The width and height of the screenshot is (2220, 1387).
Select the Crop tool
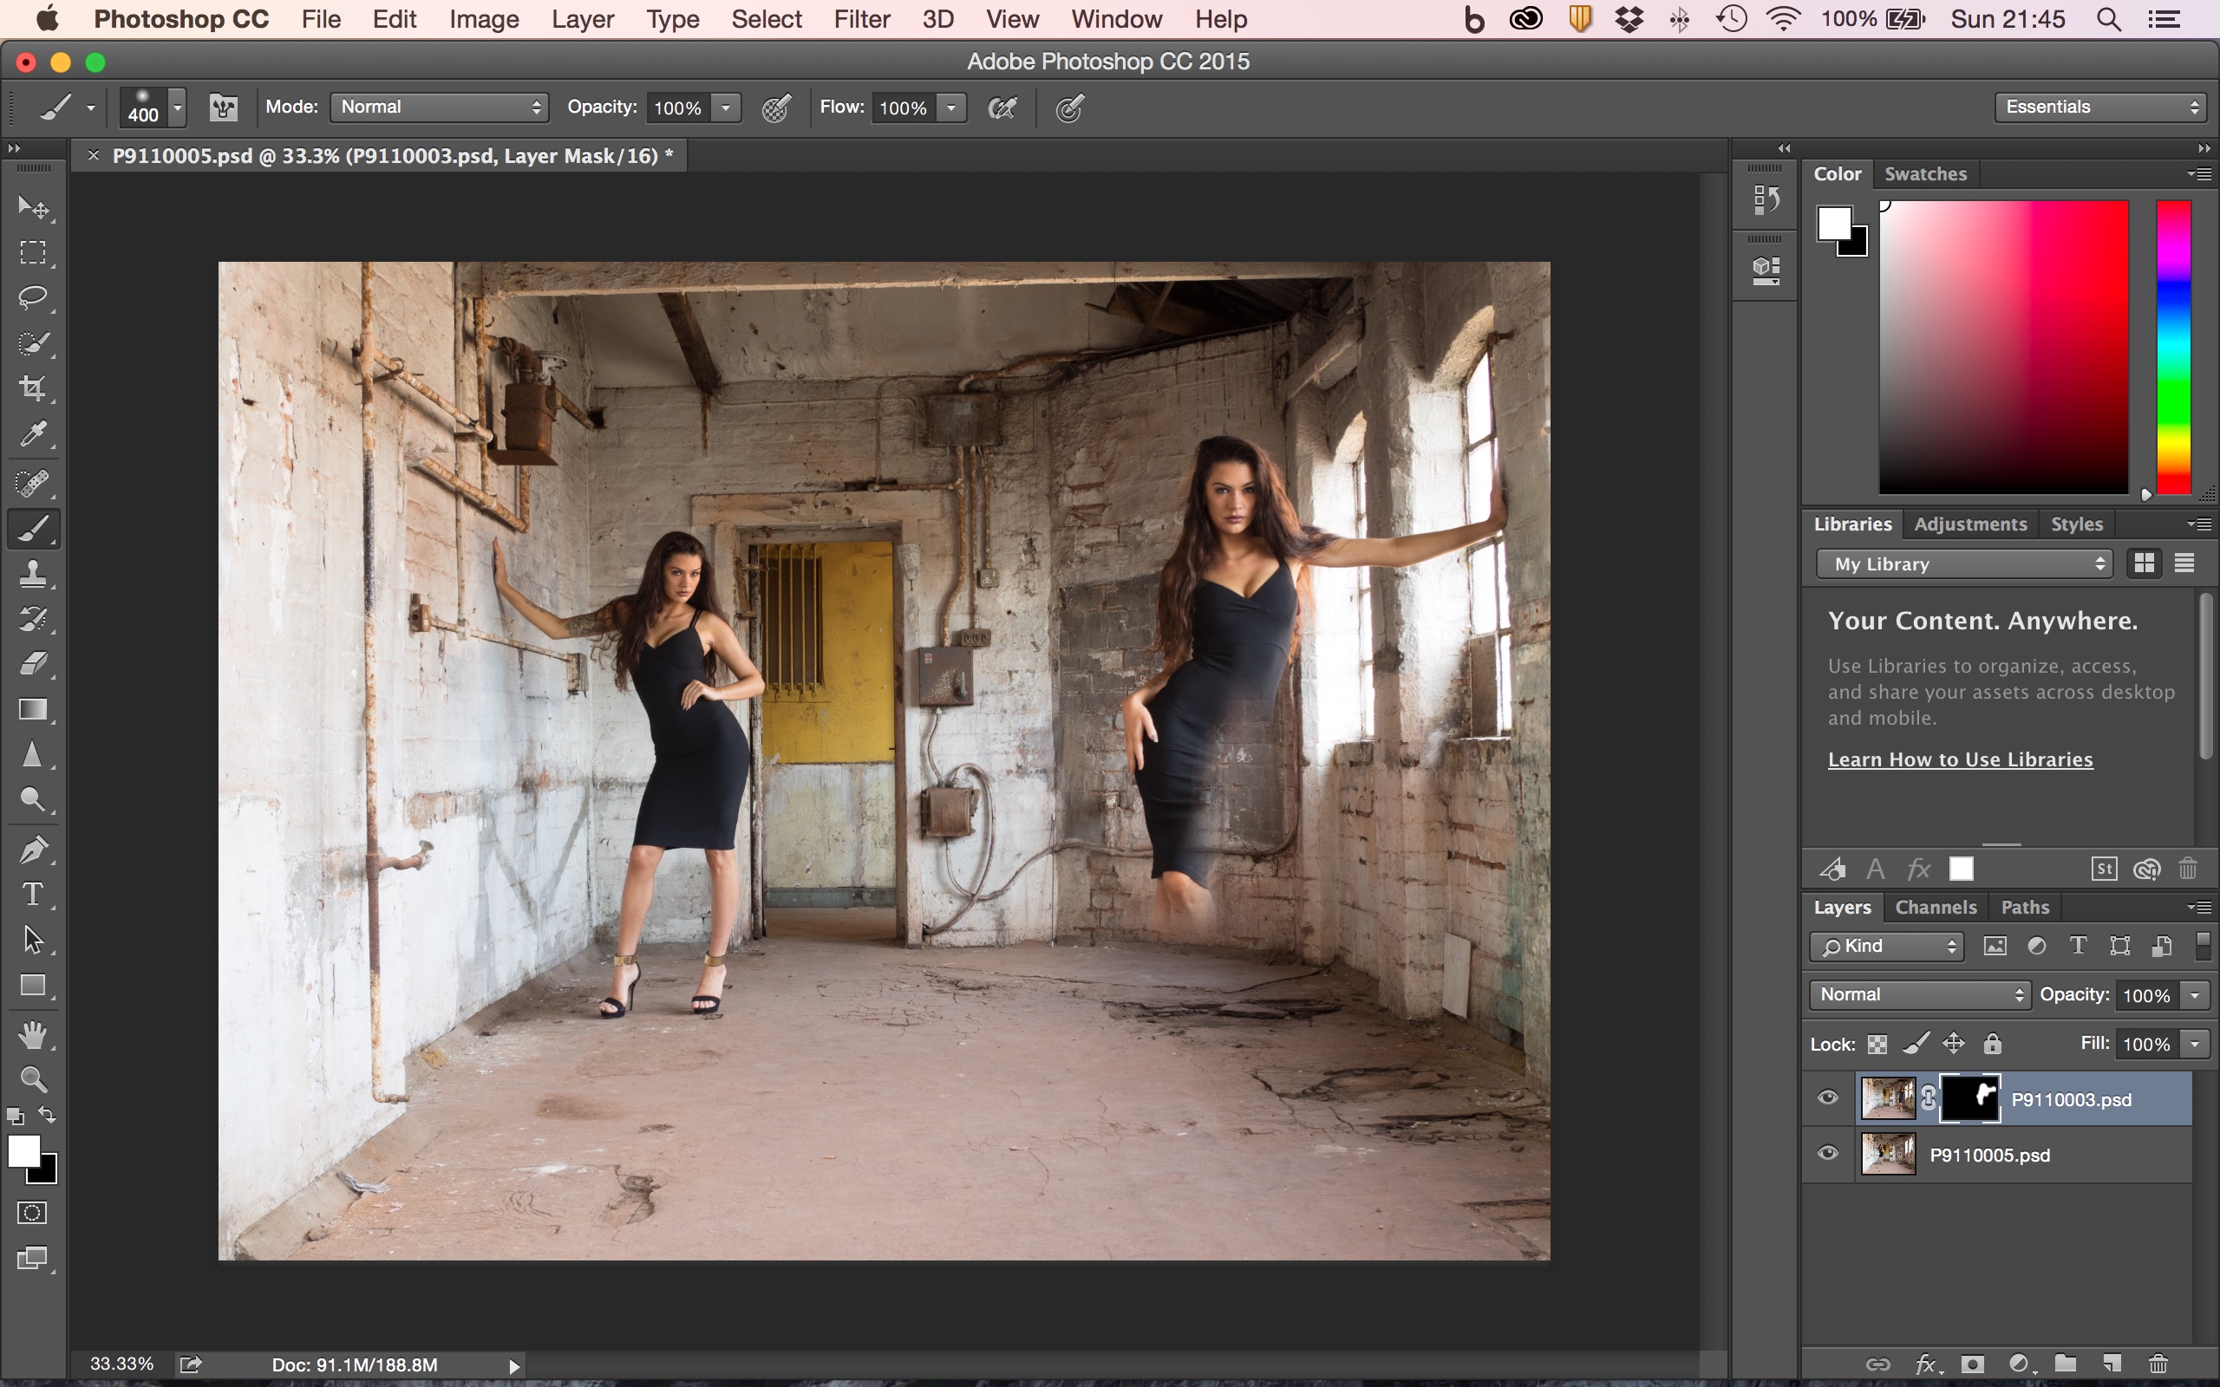[x=33, y=389]
